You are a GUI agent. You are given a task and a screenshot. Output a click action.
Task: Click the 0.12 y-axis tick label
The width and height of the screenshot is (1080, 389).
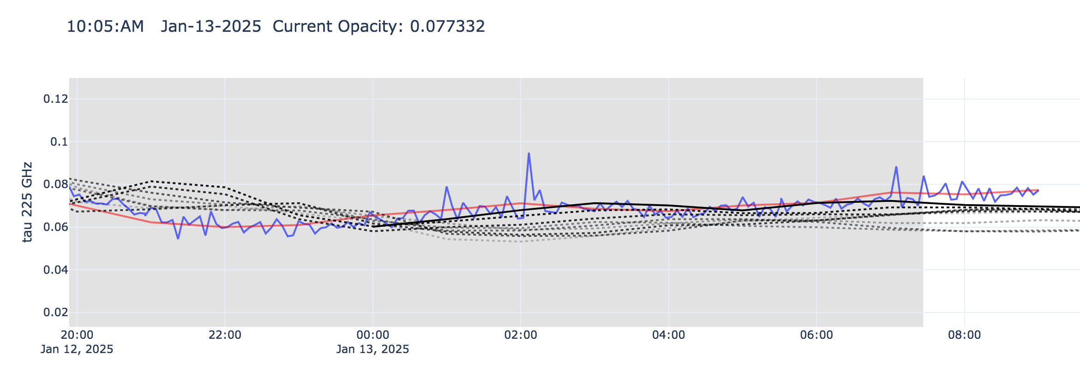55,99
